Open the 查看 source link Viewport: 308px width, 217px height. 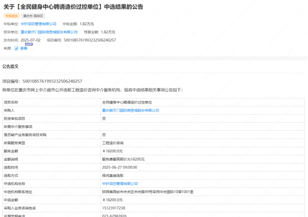point(24,48)
